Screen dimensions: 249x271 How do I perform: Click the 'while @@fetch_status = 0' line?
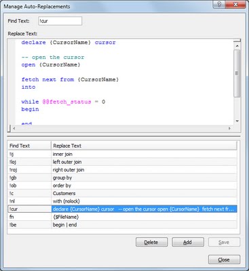coord(63,102)
